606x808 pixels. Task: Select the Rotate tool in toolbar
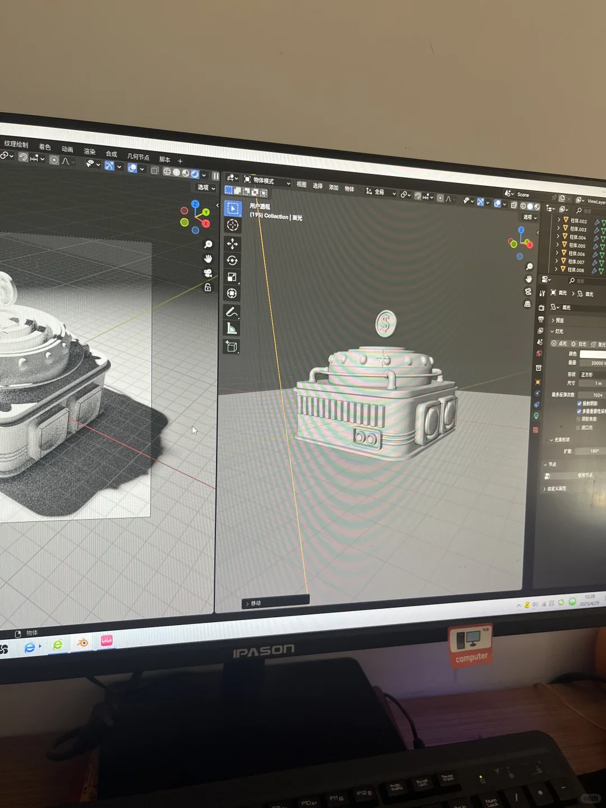232,260
